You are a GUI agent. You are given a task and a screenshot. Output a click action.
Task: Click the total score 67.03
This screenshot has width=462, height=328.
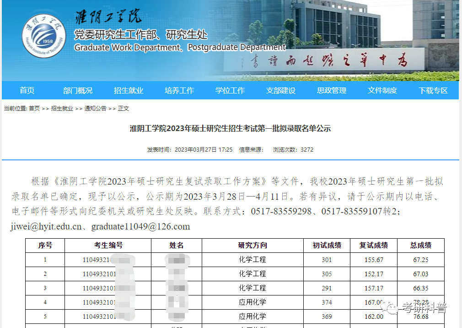(421, 274)
